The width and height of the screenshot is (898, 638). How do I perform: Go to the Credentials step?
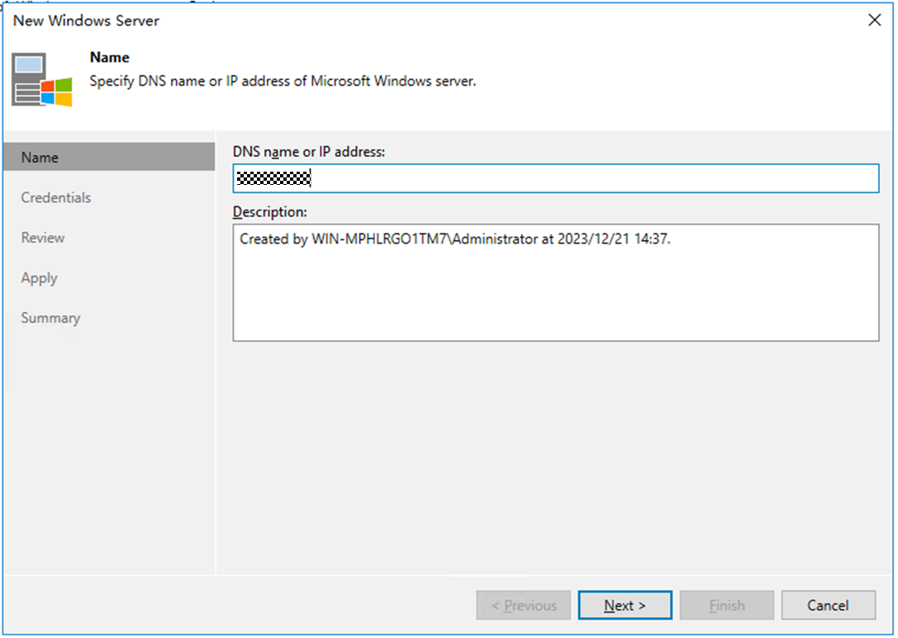[56, 197]
